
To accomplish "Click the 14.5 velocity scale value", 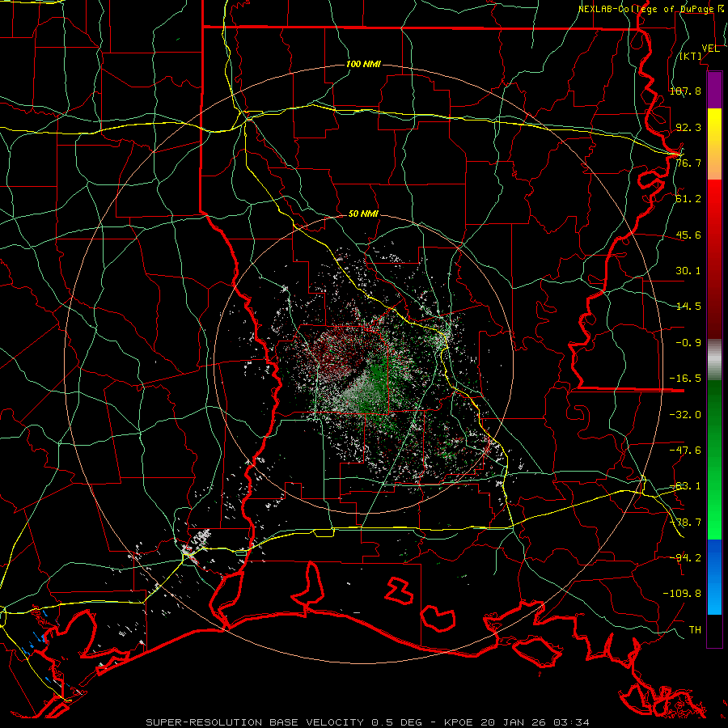I will [x=688, y=307].
